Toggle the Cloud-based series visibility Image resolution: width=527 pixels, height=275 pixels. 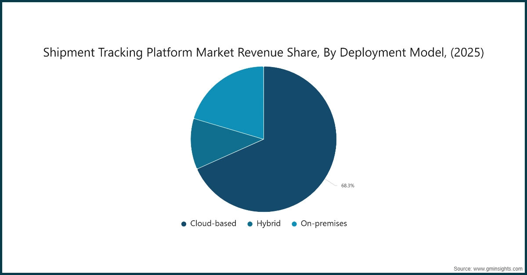pyautogui.click(x=183, y=224)
